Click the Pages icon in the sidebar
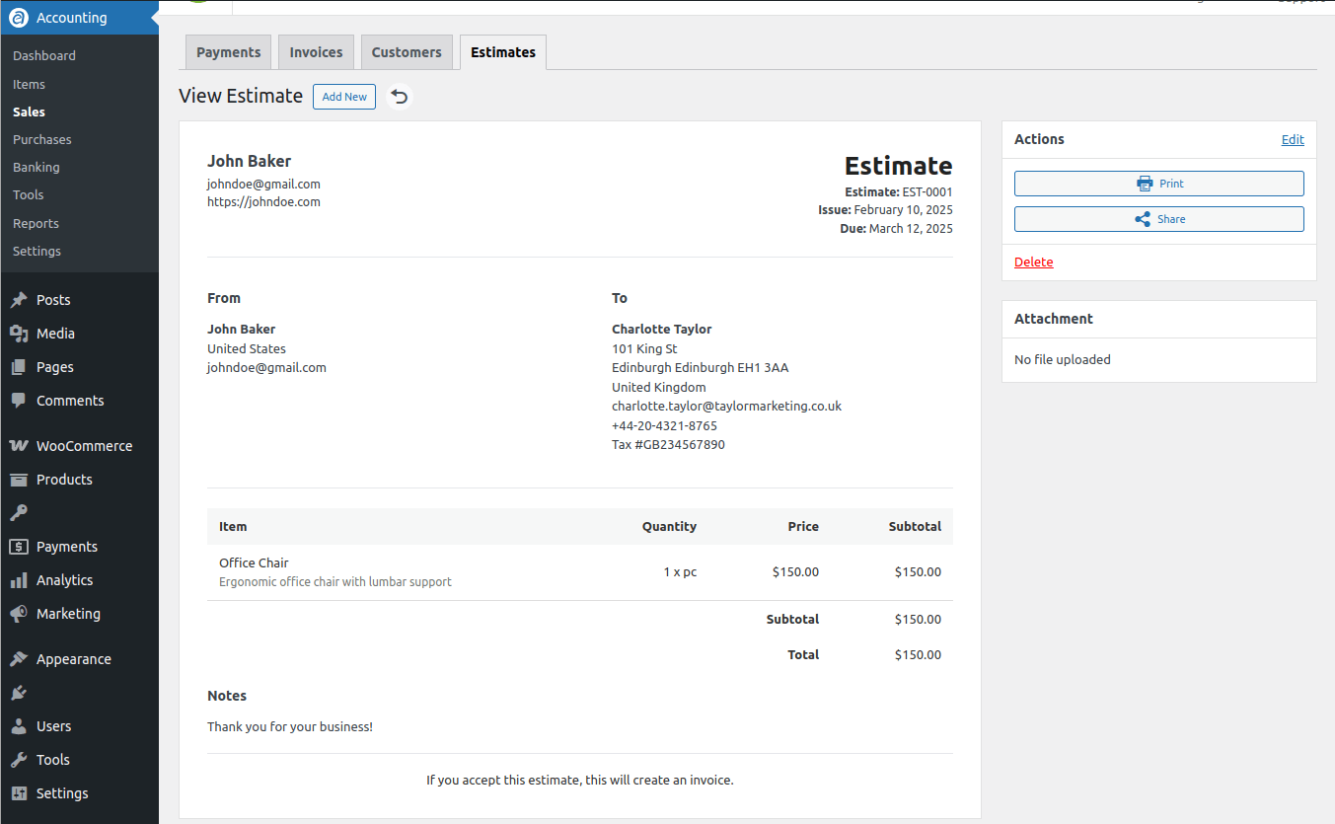The image size is (1335, 824). [19, 367]
